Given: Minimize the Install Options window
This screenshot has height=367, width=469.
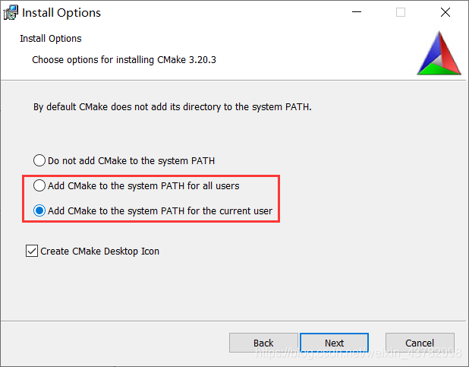Looking at the screenshot, I should (356, 13).
